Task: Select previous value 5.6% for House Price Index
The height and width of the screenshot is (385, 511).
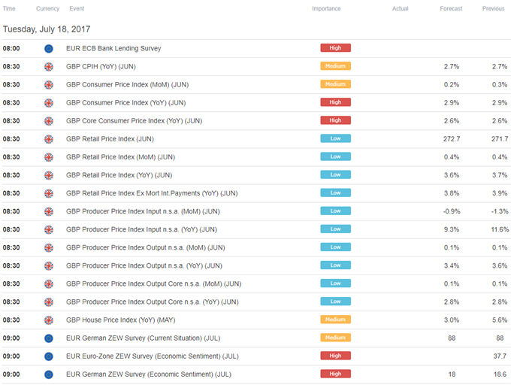Action: [x=500, y=320]
